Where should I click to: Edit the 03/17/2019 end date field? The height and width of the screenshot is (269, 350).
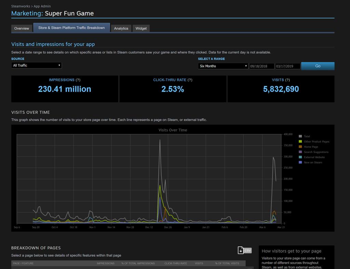point(287,66)
